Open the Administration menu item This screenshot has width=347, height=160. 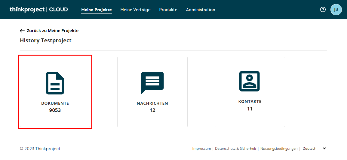coord(201,10)
